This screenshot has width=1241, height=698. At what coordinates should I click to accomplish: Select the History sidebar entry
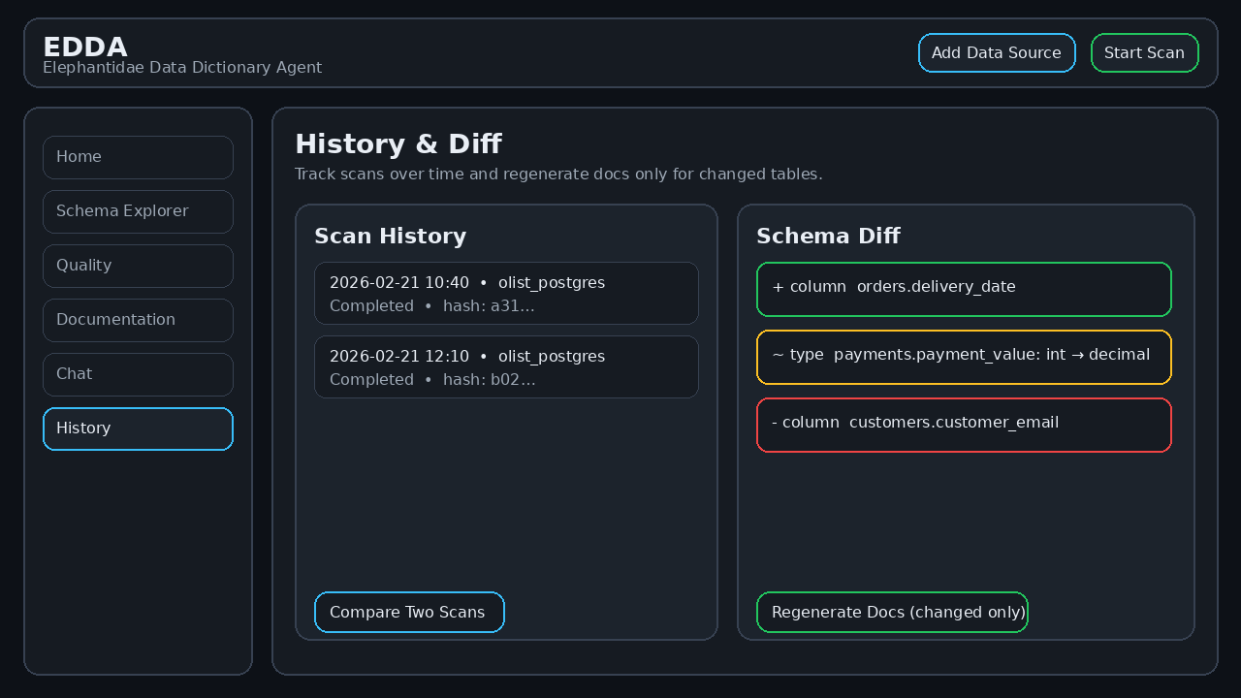click(138, 428)
